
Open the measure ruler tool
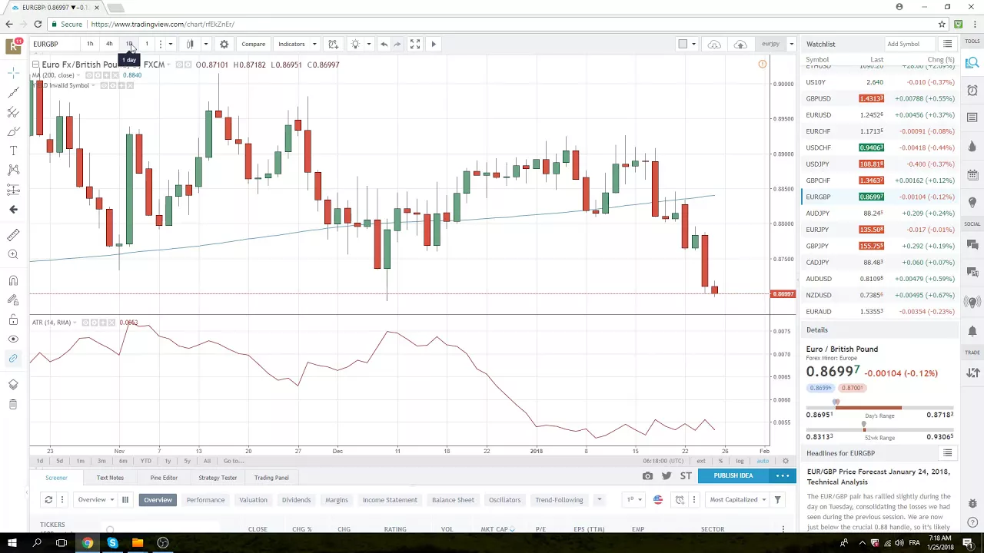tap(13, 235)
